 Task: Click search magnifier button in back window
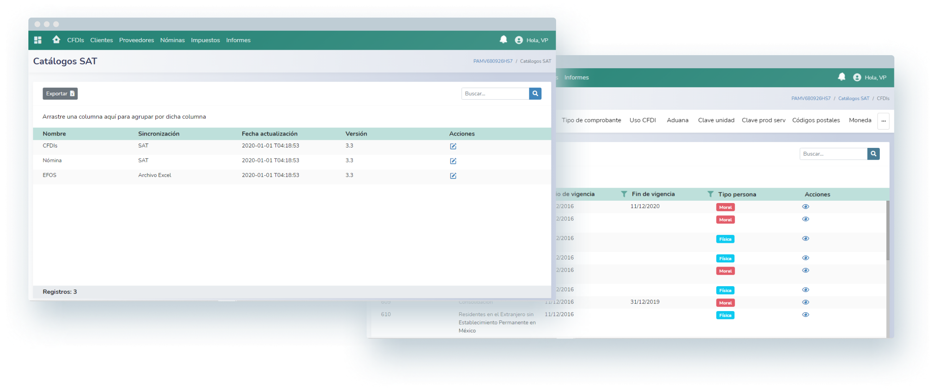click(873, 154)
